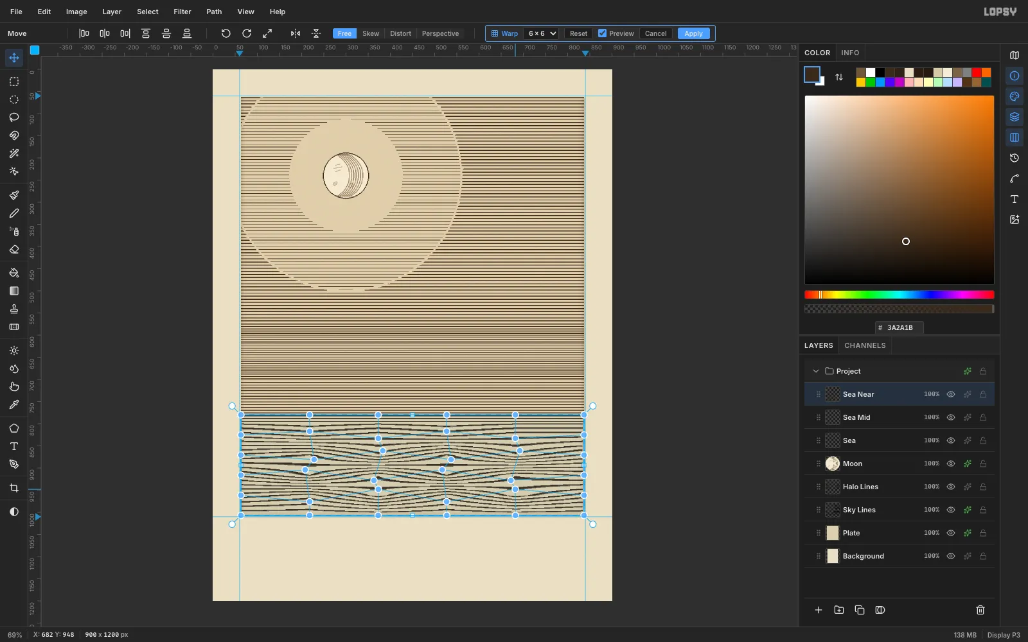
Task: Pick the red swatch in palette
Action: click(x=977, y=73)
